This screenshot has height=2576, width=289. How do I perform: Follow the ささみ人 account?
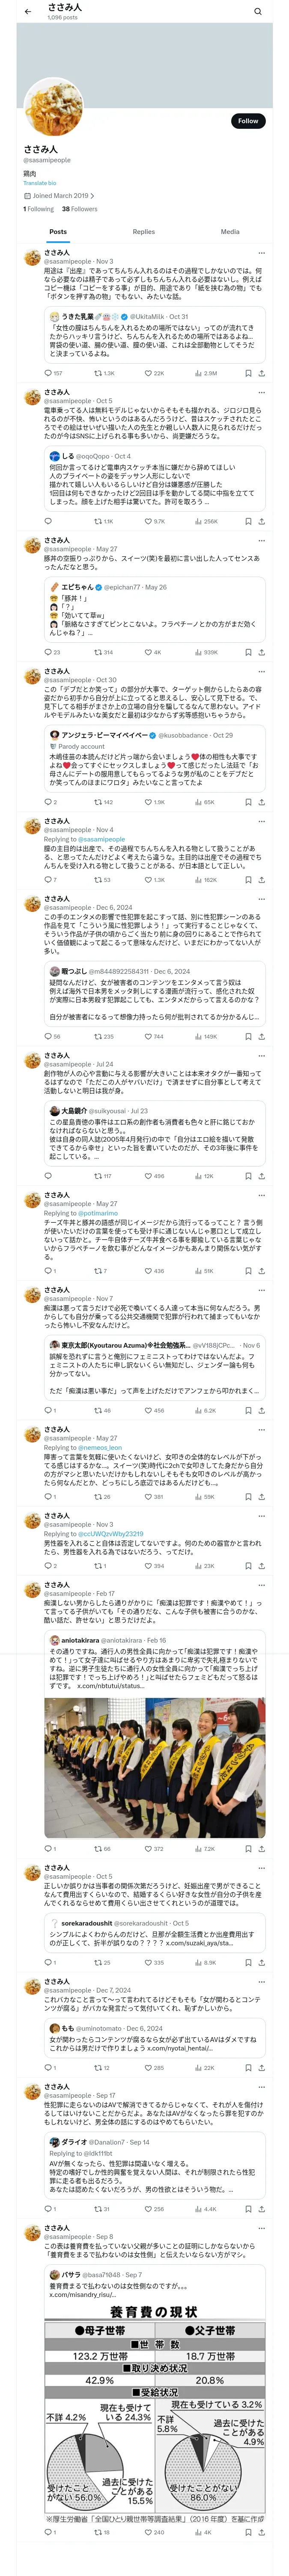click(247, 121)
